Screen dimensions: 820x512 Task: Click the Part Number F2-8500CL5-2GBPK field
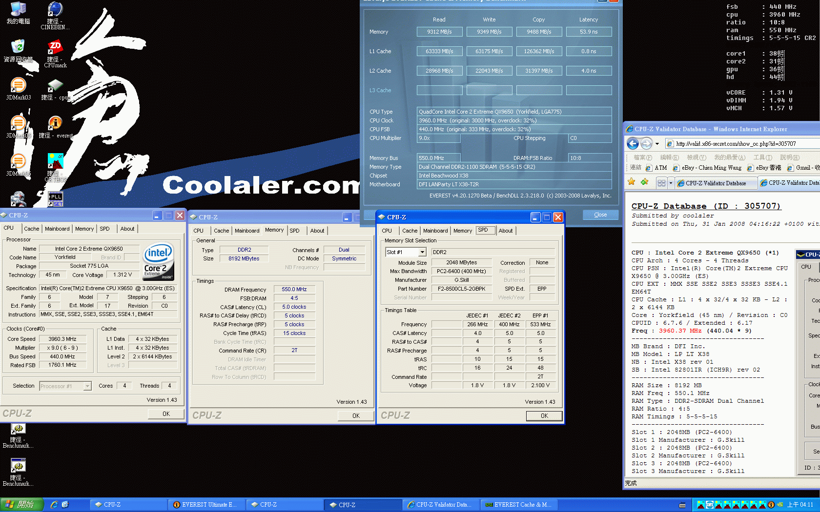pos(462,289)
